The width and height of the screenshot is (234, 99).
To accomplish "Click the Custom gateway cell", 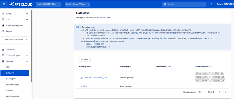I will (127, 78).
